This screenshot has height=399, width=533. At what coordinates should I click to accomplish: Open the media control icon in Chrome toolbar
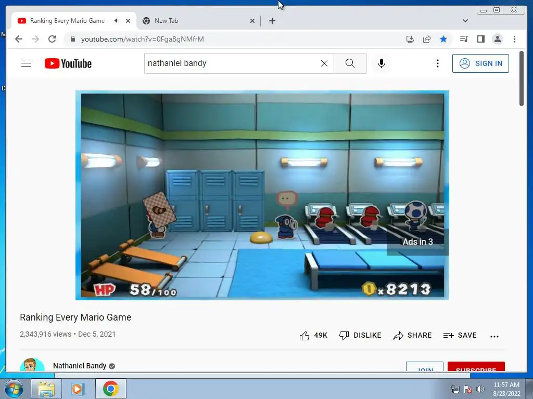point(464,39)
